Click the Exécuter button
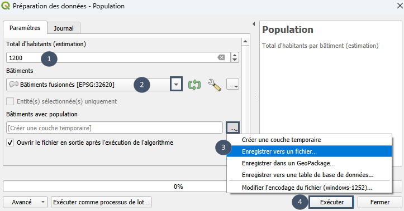This screenshot has width=404, height=211. click(331, 202)
